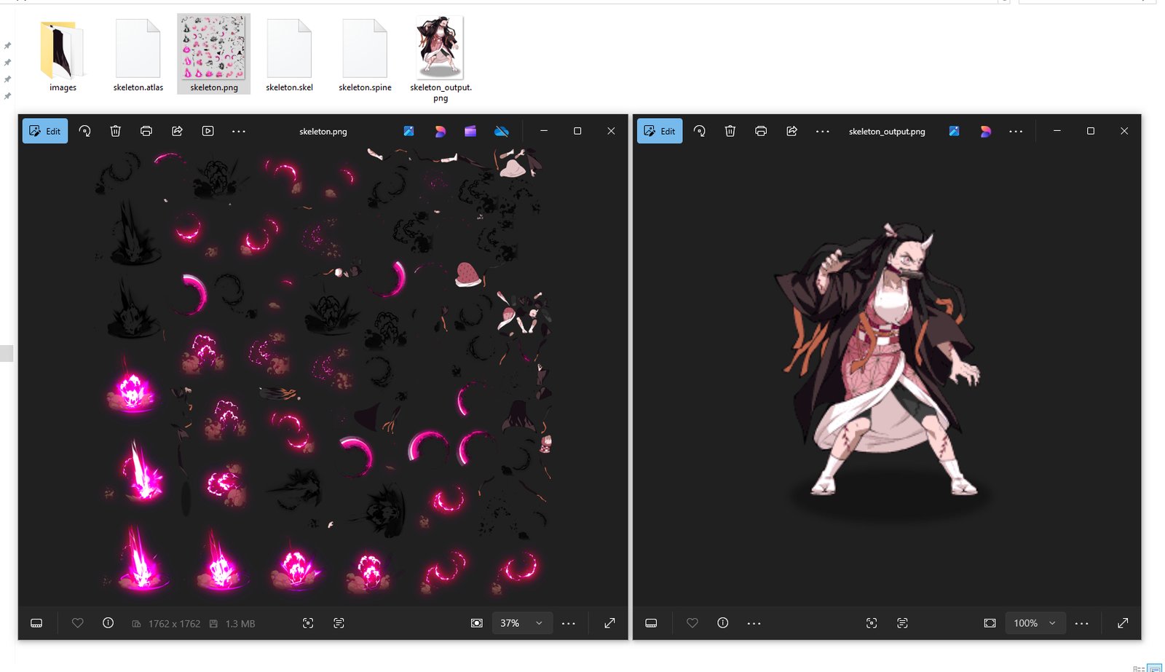Click Edit in the skeleton.png window

(45, 131)
